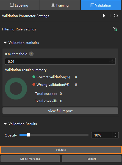Viewport: 122px width, 165px height.
Task: Click the IOU threshold help icon
Action: pyautogui.click(x=31, y=54)
